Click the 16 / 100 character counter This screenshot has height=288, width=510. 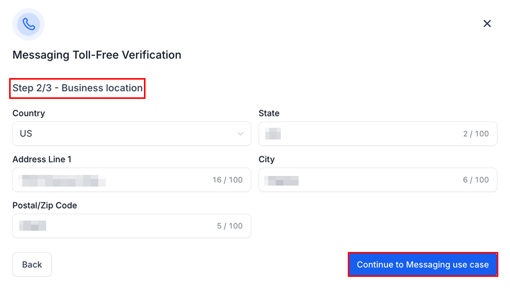point(228,180)
